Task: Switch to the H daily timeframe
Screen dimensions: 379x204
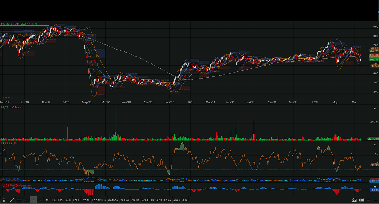Action: tap(33, 200)
